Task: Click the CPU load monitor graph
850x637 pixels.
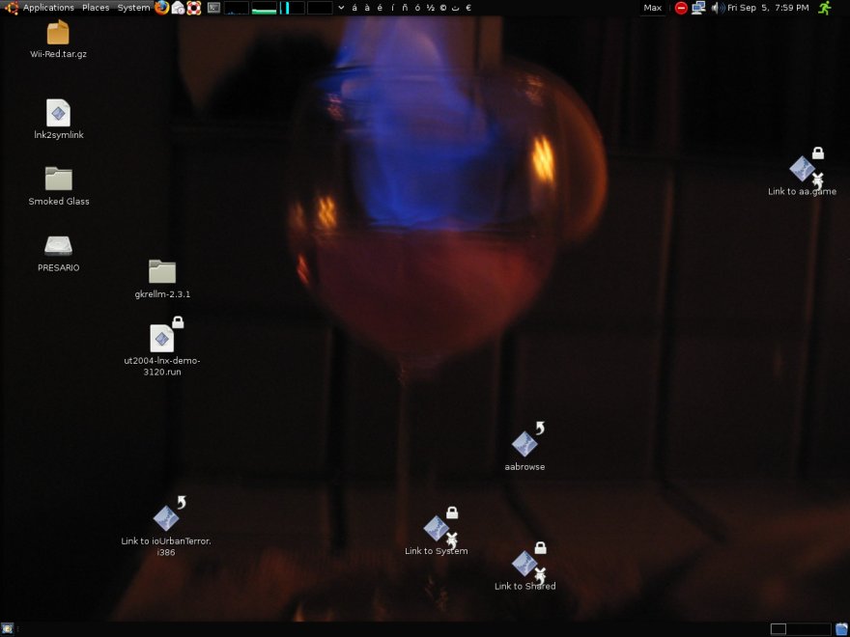Action: coord(237,8)
